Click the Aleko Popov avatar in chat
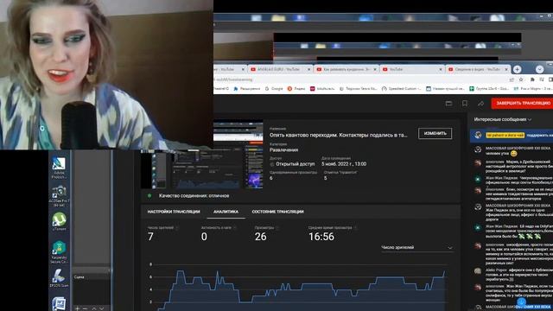This screenshot has height=311, width=553. [478, 271]
